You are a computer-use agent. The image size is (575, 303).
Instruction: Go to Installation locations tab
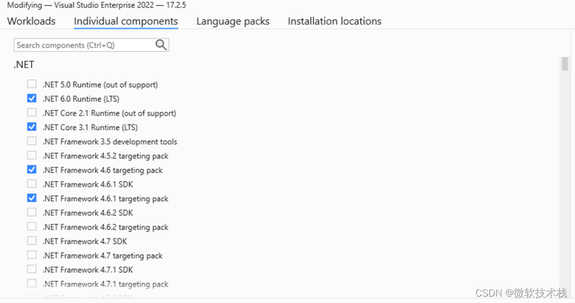334,21
